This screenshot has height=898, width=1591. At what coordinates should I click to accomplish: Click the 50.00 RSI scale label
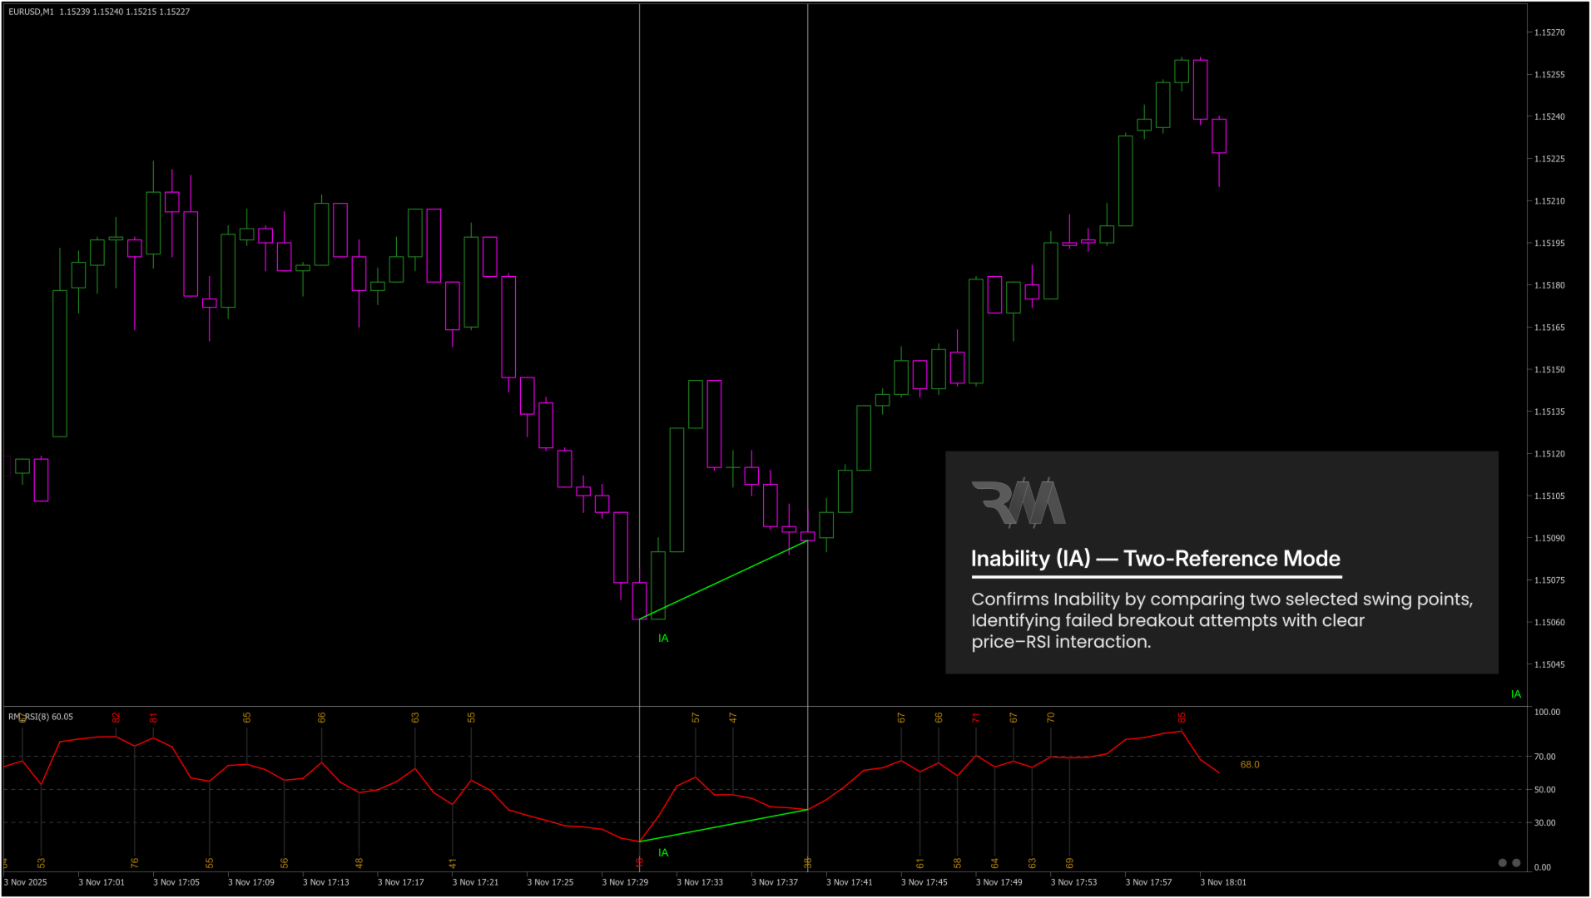pos(1544,790)
